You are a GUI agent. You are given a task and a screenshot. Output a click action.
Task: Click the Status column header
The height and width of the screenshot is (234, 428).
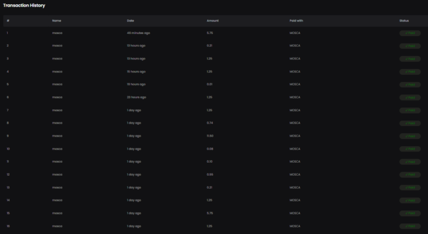pyautogui.click(x=404, y=21)
